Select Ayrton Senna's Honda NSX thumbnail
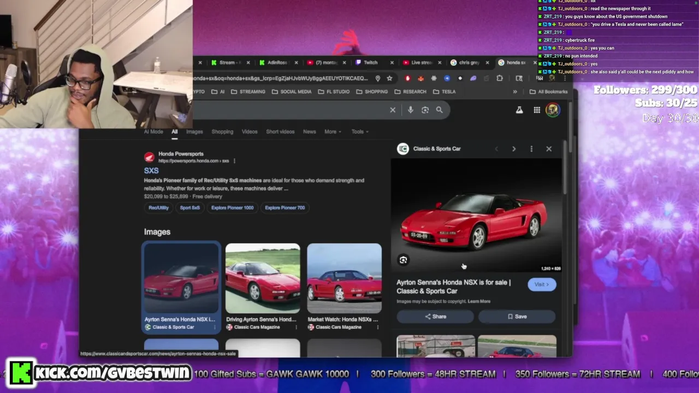699x393 pixels. pos(181,278)
